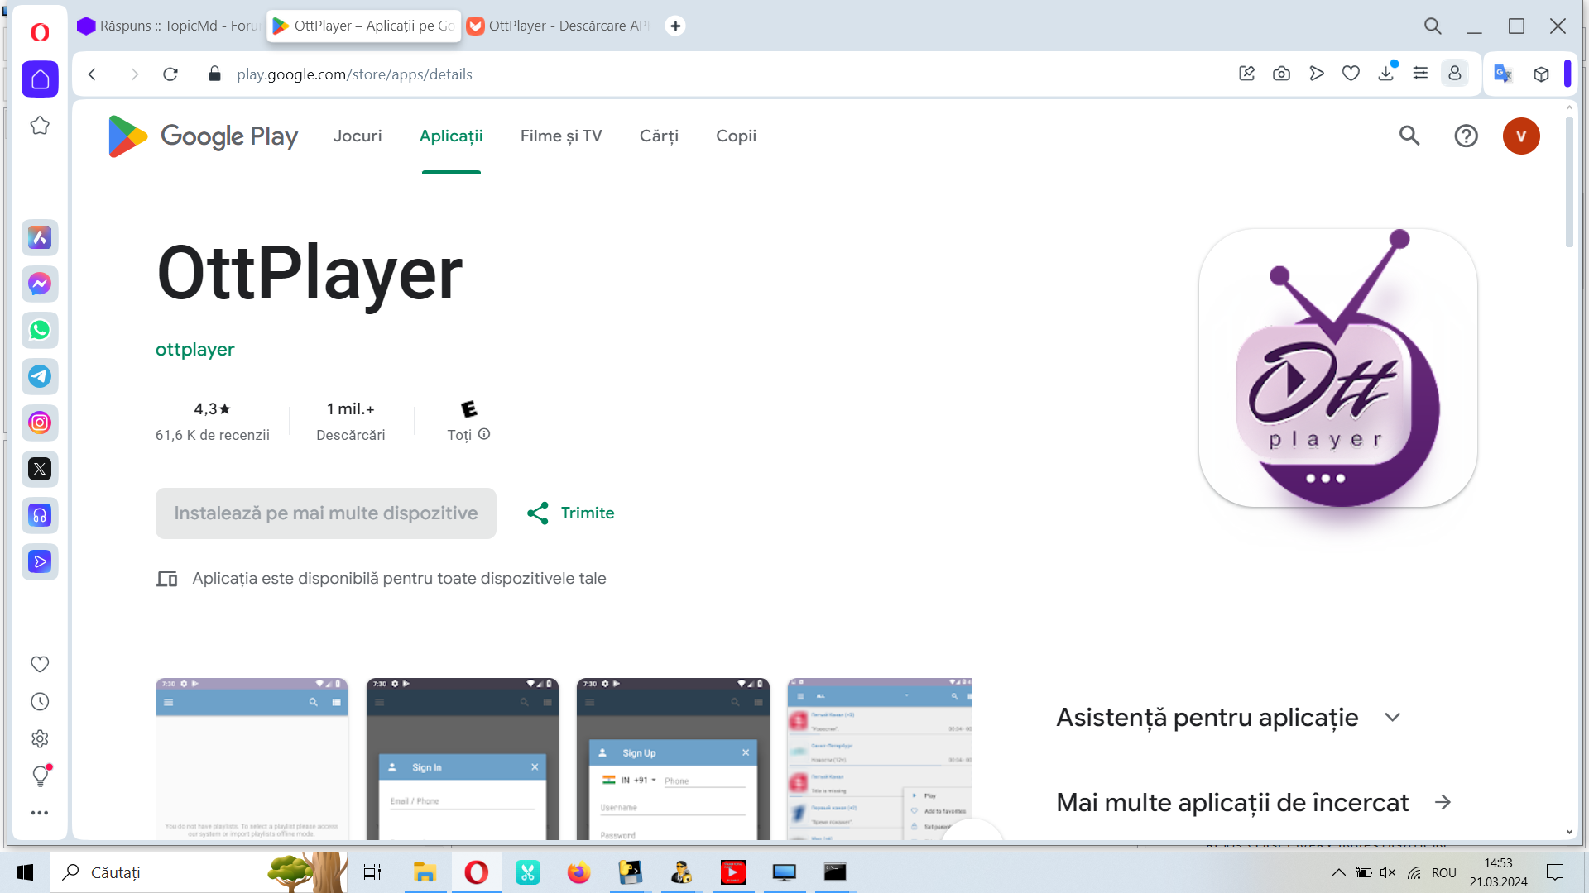Open bookmarks star in Opera sidebar
Image resolution: width=1589 pixels, height=893 pixels.
tap(40, 126)
